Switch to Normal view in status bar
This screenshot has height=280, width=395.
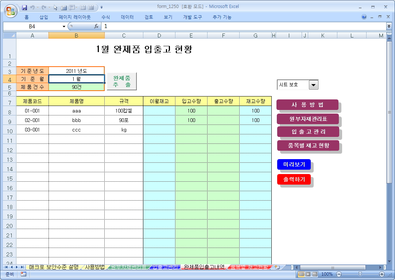[x=302, y=274]
